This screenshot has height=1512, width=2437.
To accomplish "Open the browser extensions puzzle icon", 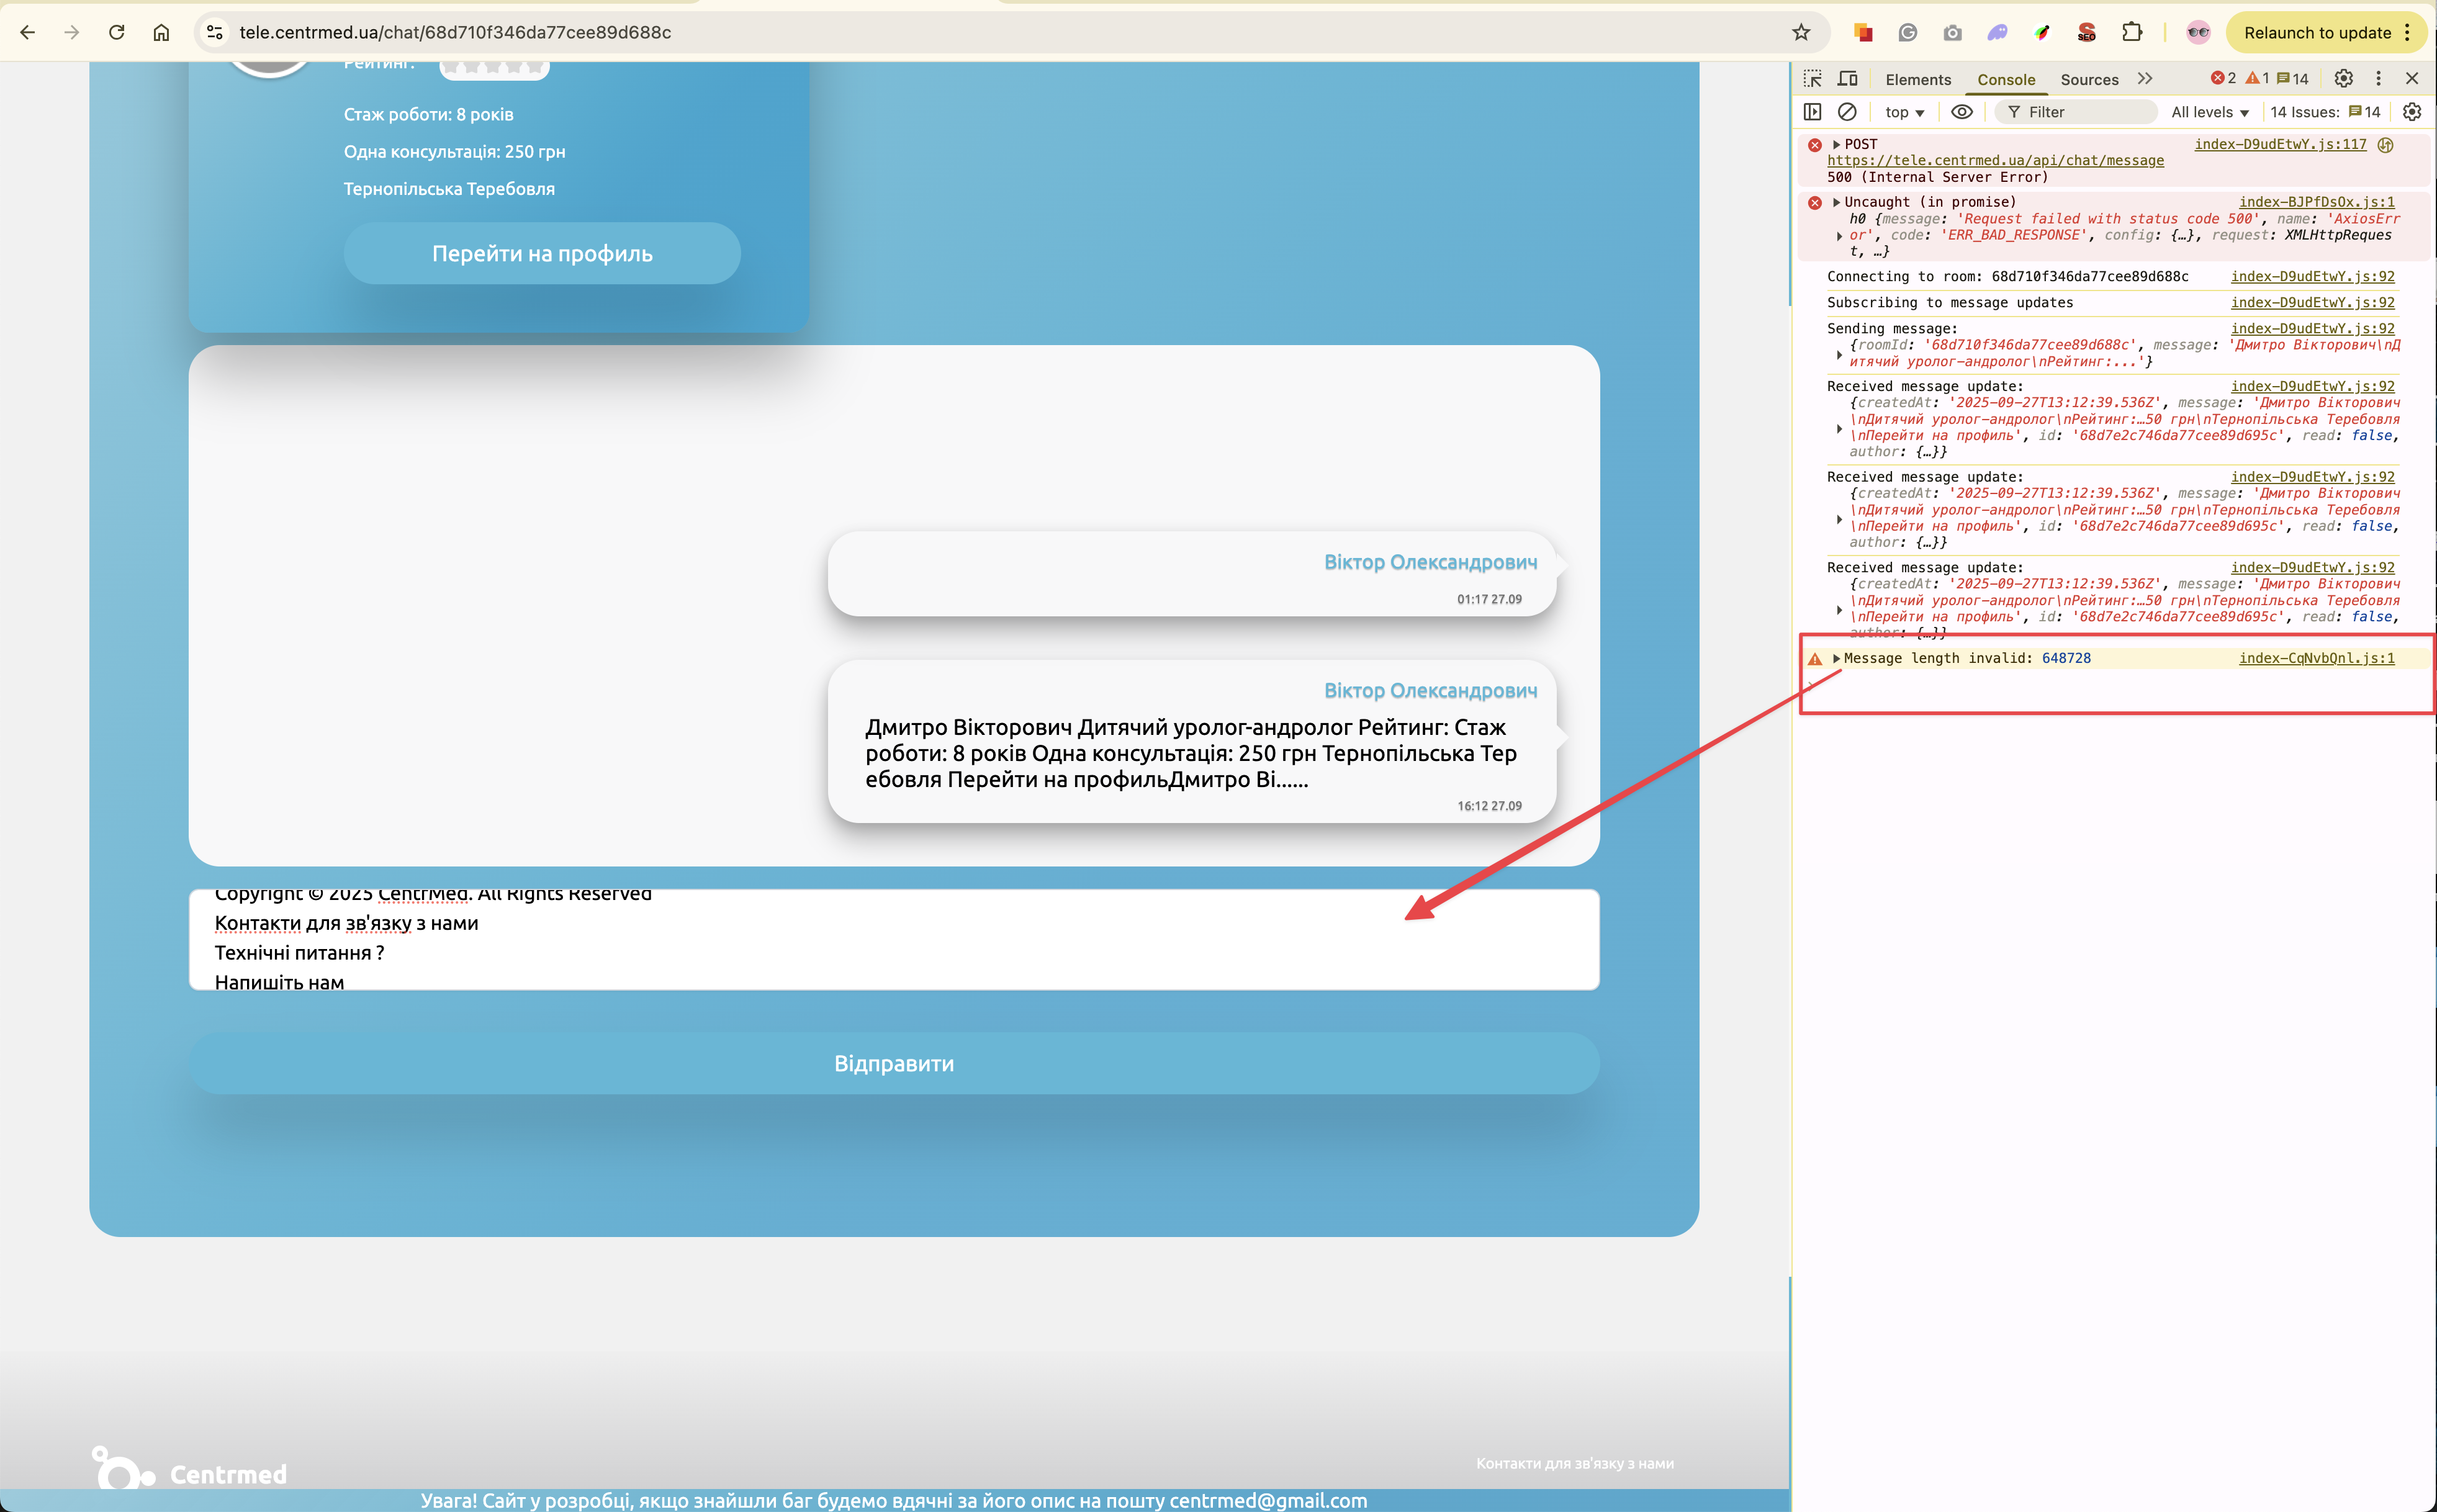I will 2132,33.
